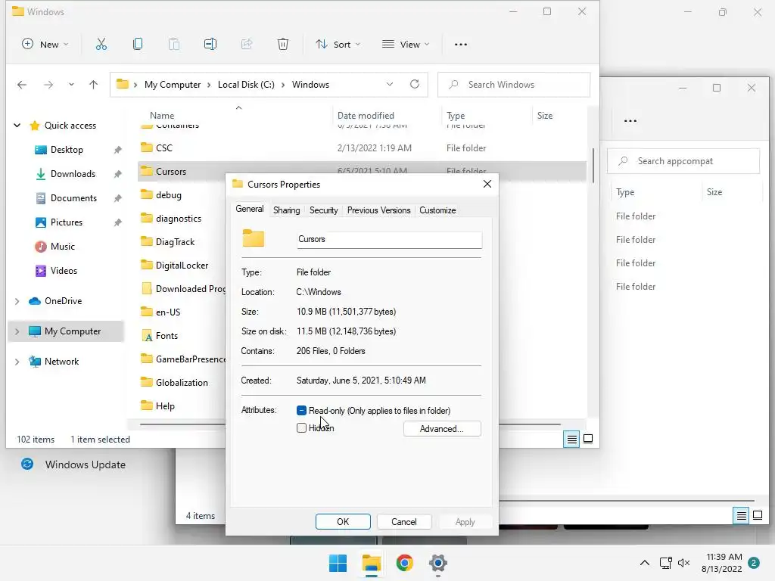Click the Apply button
The image size is (775, 581).
(x=465, y=522)
